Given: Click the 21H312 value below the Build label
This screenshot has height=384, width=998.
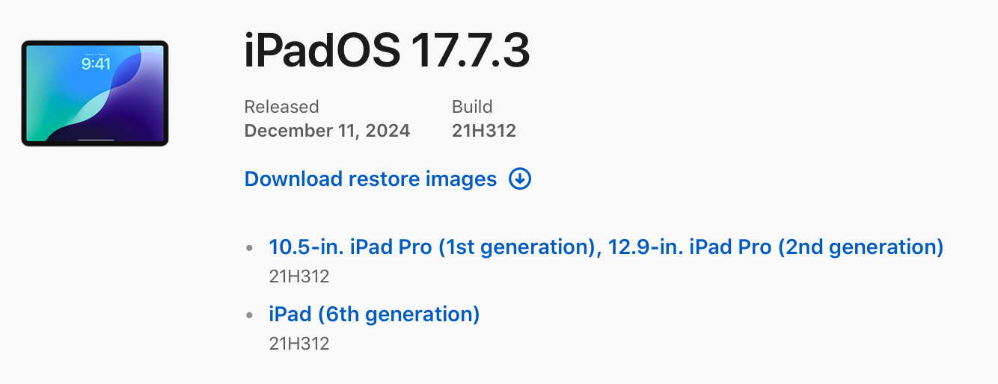Looking at the screenshot, I should (x=484, y=131).
